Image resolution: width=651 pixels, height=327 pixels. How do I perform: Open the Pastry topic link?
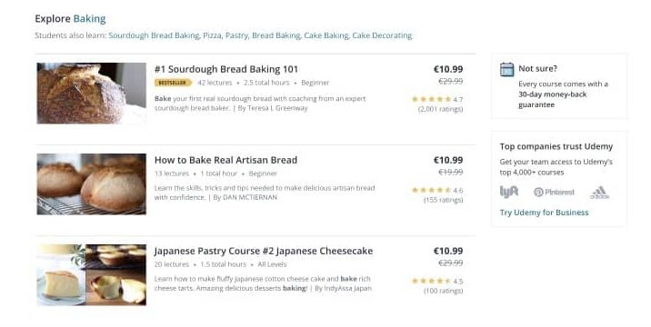coord(236,35)
